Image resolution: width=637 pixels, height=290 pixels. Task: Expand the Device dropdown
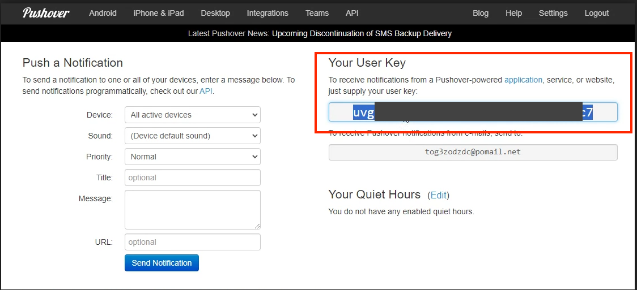[192, 115]
